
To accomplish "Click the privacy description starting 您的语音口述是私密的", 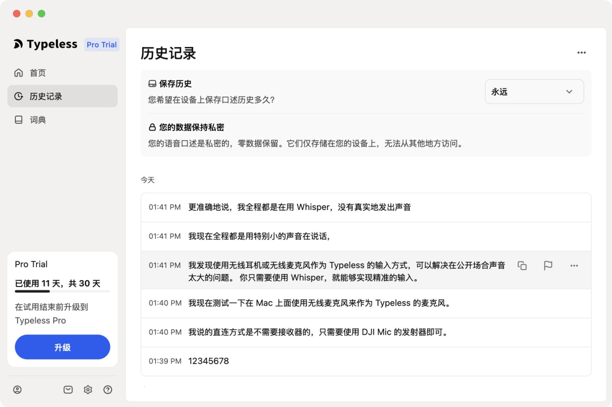I will 307,143.
